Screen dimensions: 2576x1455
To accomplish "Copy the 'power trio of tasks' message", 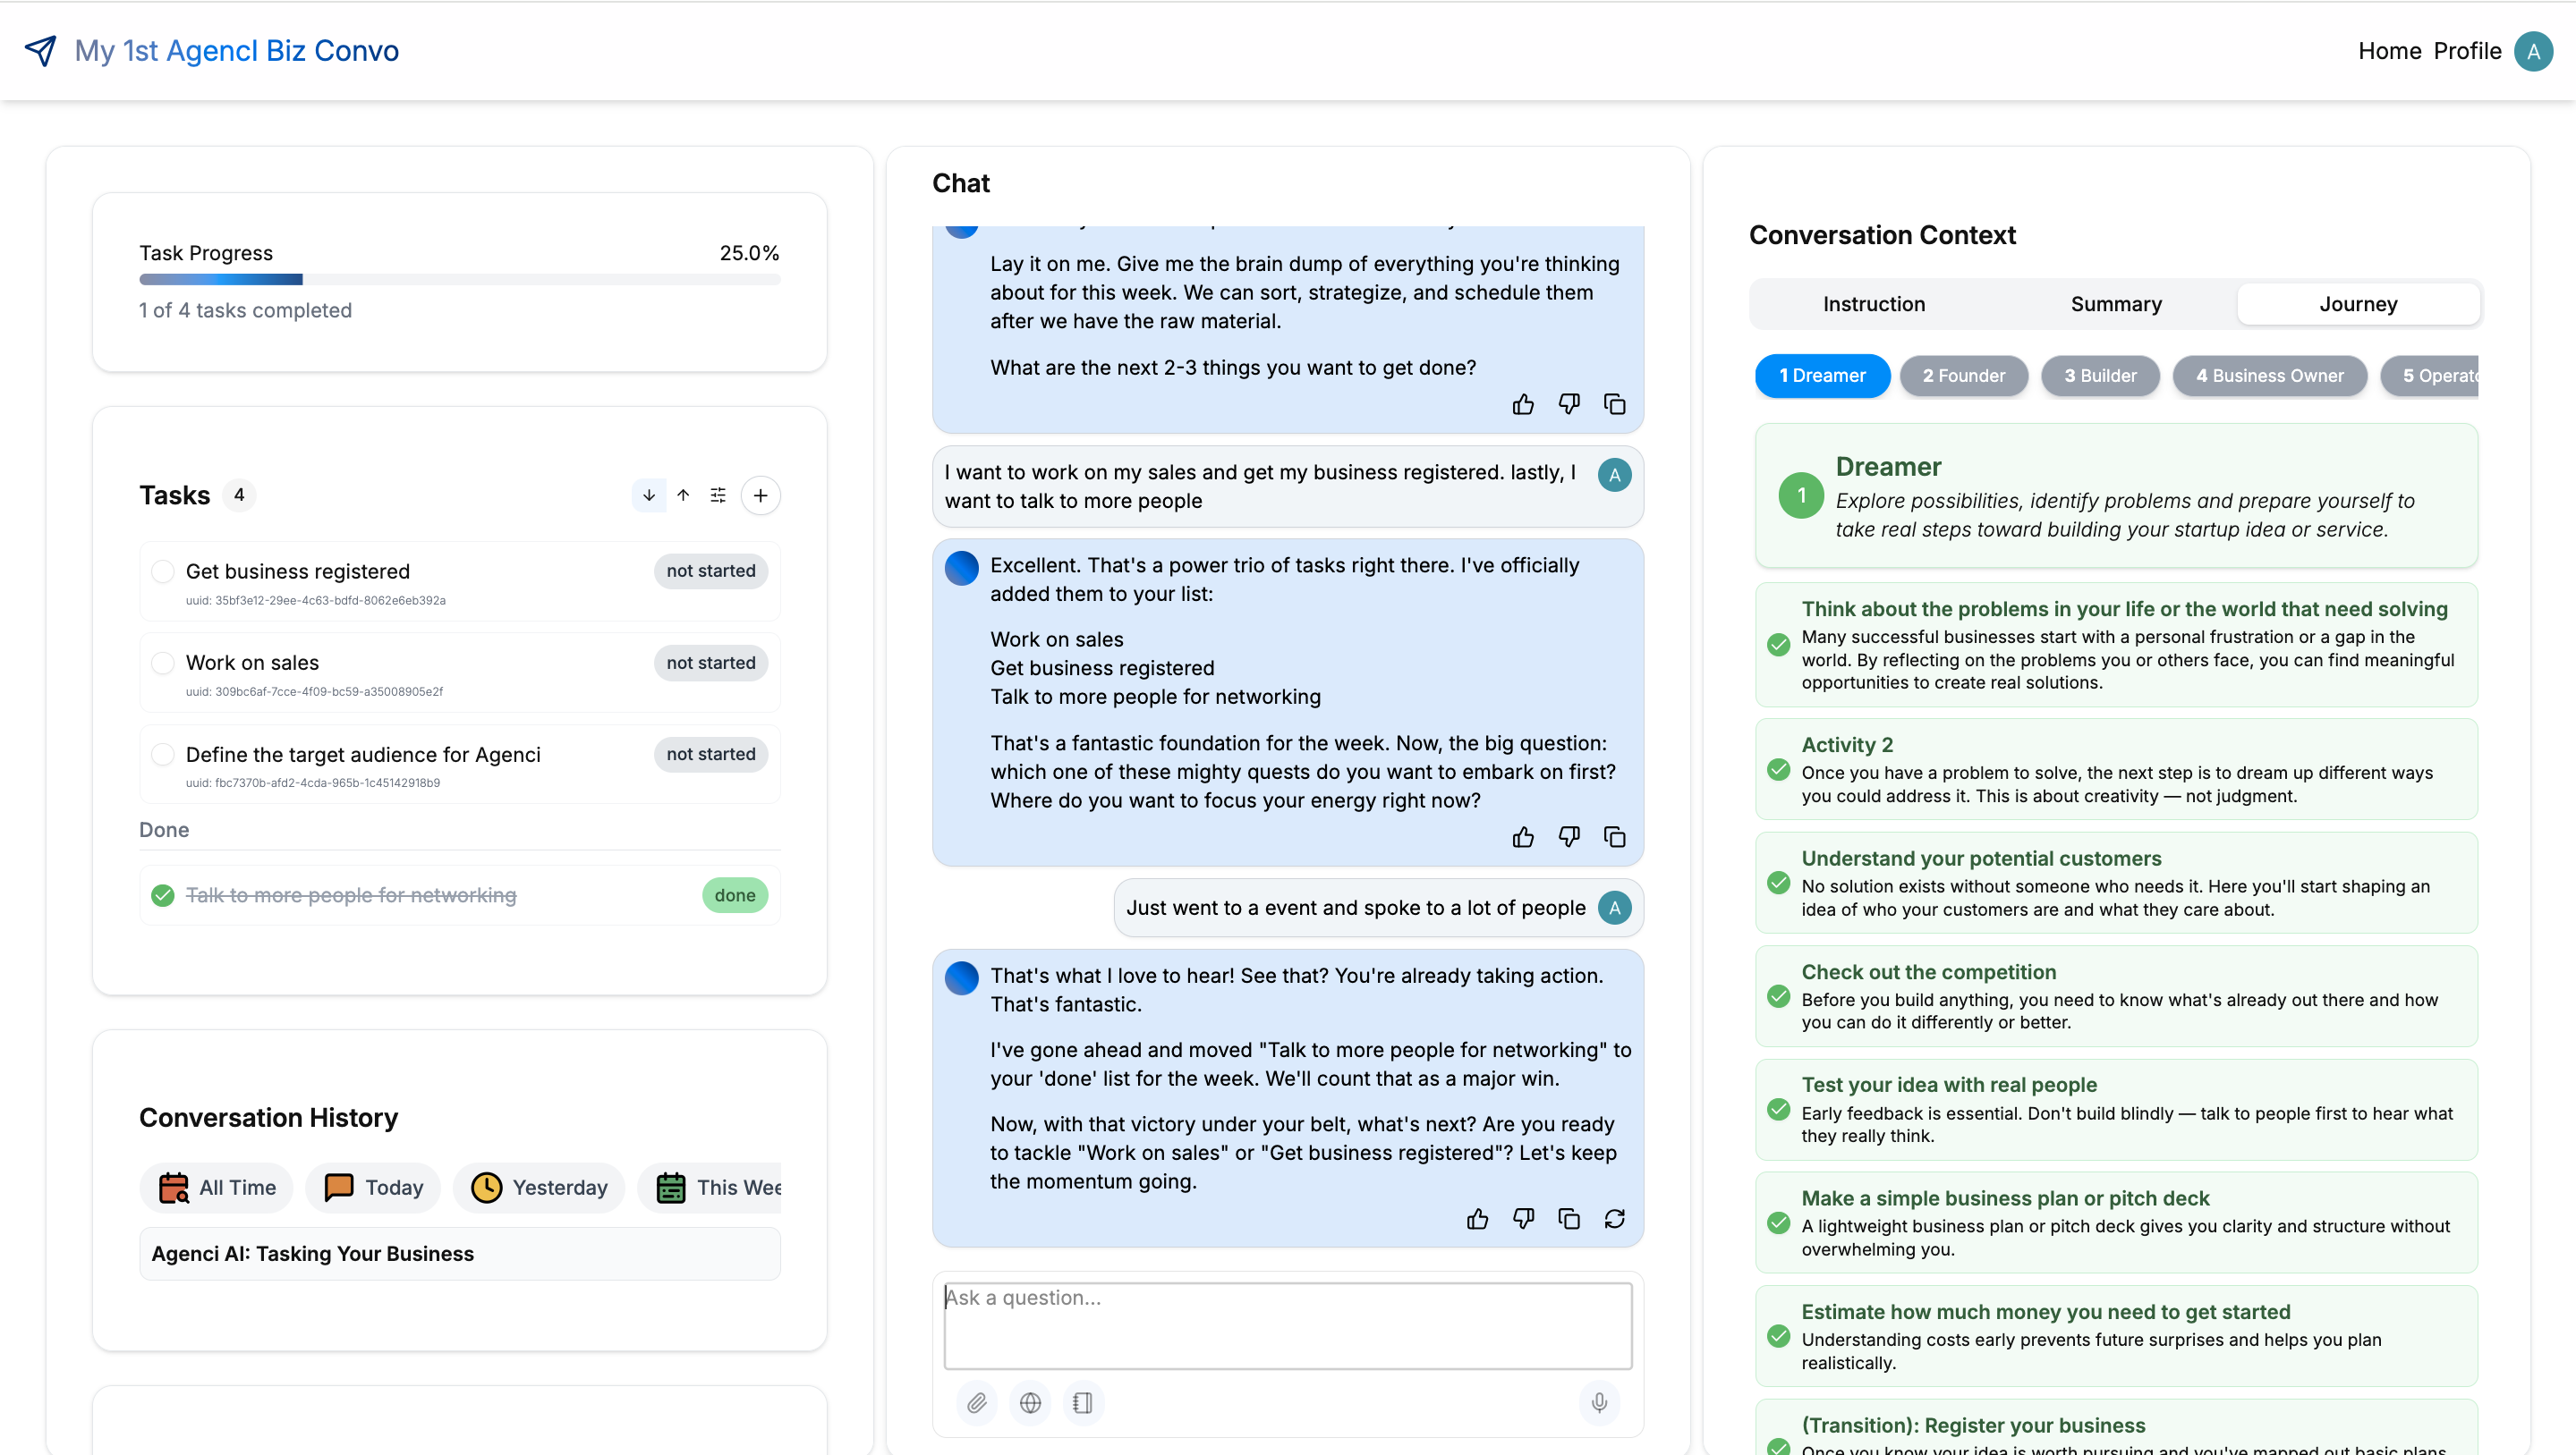I will coord(1615,836).
